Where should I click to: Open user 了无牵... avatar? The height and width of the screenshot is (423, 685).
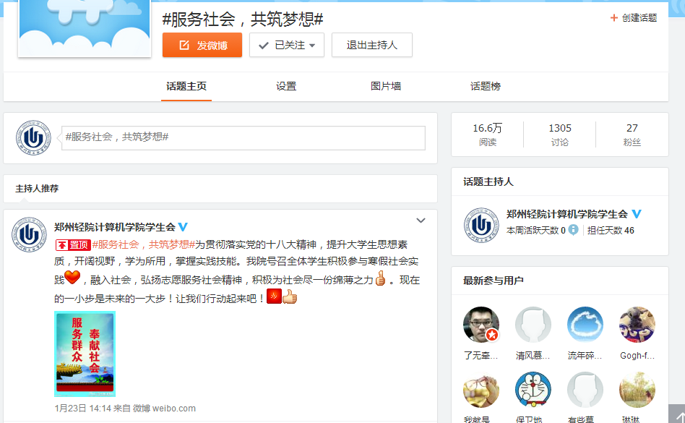point(481,325)
